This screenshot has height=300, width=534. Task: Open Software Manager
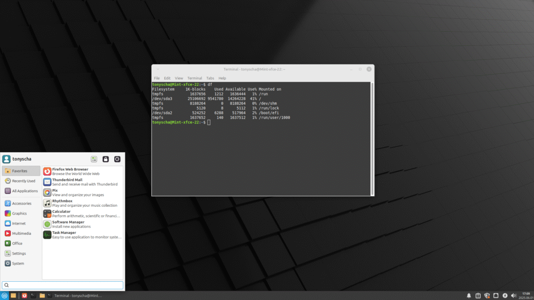pos(82,224)
